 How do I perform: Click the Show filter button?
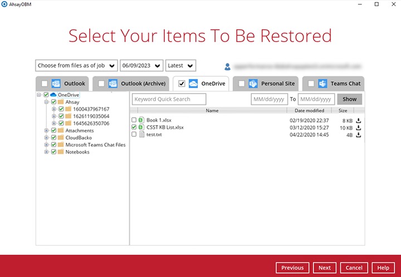pyautogui.click(x=349, y=99)
